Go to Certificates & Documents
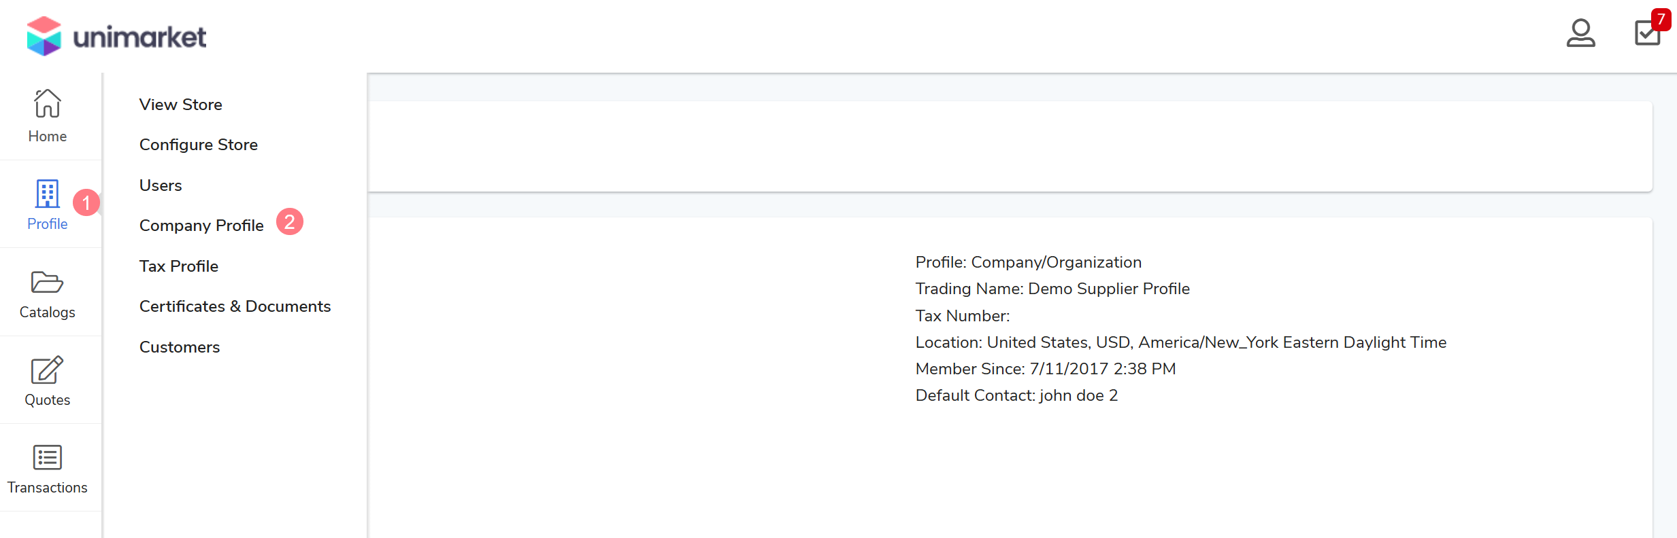The width and height of the screenshot is (1677, 538). (x=235, y=306)
